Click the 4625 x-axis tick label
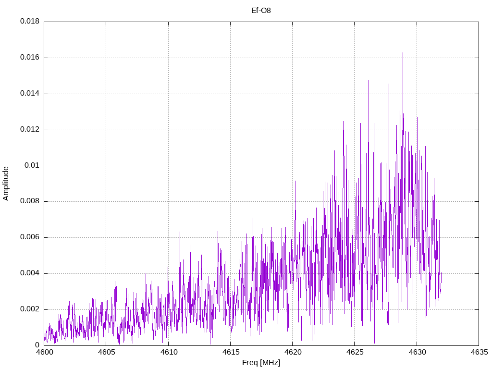The height and width of the screenshot is (369, 492). (x=355, y=352)
